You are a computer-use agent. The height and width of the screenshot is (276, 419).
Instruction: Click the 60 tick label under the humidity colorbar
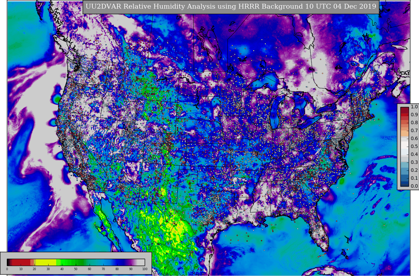[x=90, y=269]
